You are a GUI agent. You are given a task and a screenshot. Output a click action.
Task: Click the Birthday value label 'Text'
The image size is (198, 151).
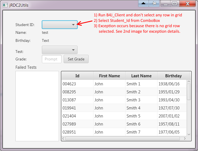tap(45, 40)
